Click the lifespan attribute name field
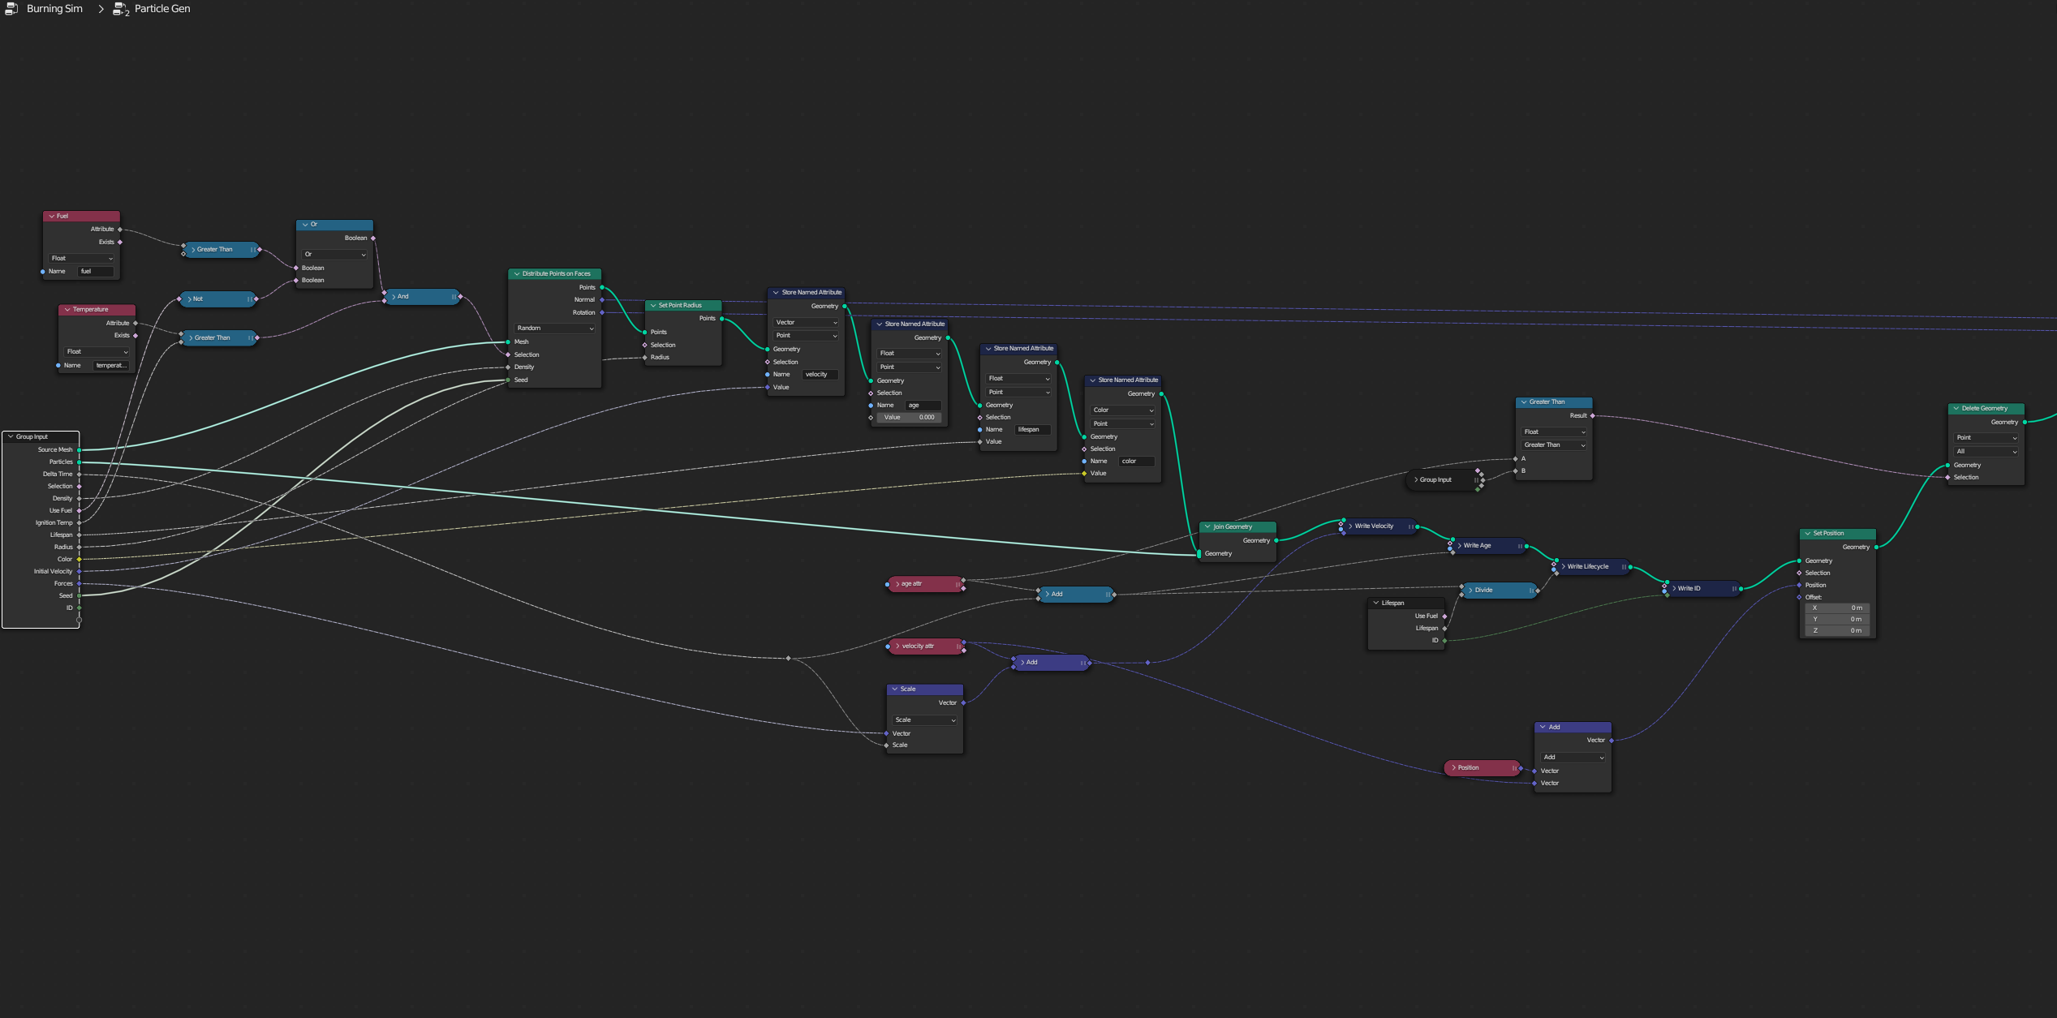 [x=1033, y=430]
